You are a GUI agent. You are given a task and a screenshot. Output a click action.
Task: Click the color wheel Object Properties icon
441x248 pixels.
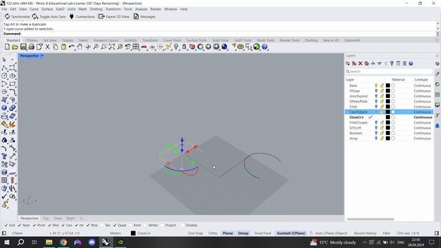click(201, 47)
